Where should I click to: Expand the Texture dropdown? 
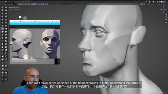point(57,4)
